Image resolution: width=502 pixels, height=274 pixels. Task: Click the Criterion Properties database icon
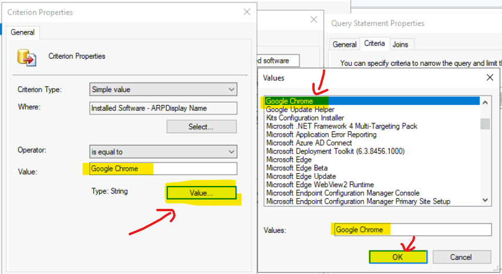click(26, 57)
